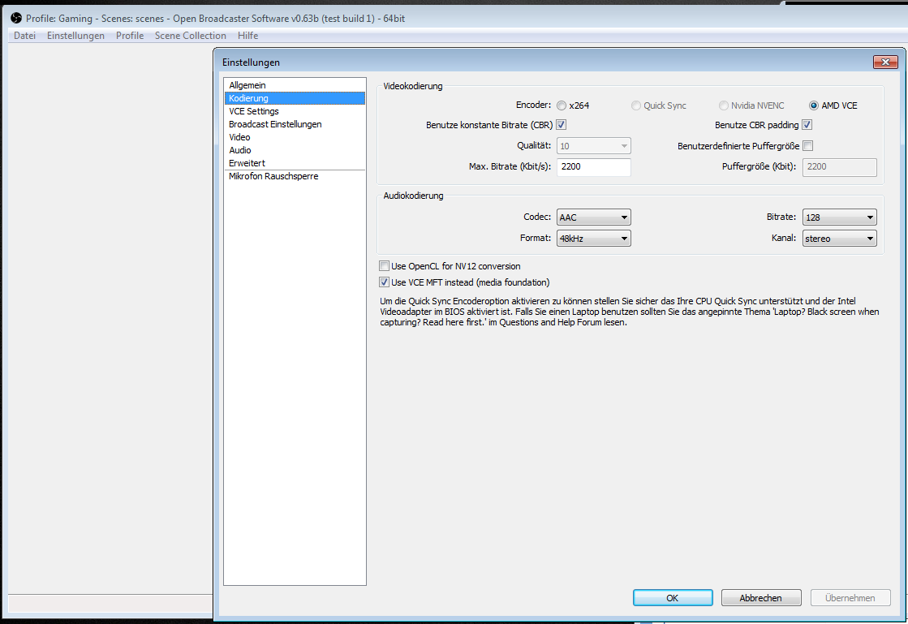This screenshot has height=624, width=908.
Task: Open the Kanal dropdown showing stereo
Action: click(839, 238)
